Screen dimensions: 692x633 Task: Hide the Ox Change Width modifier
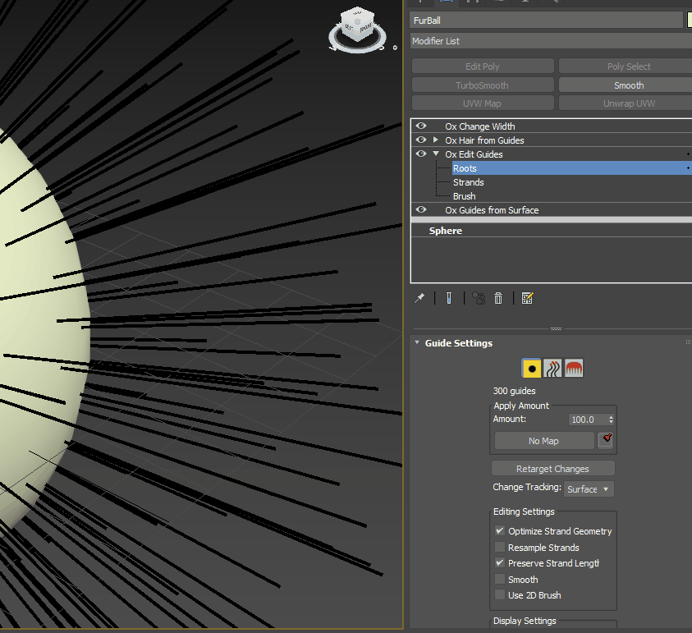[421, 126]
